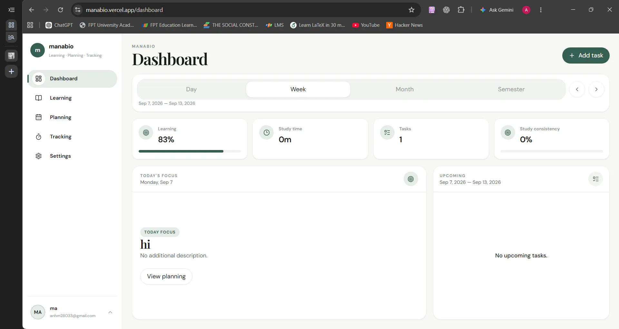The width and height of the screenshot is (619, 329).
Task: Click the Settings gear icon
Action: (x=39, y=156)
